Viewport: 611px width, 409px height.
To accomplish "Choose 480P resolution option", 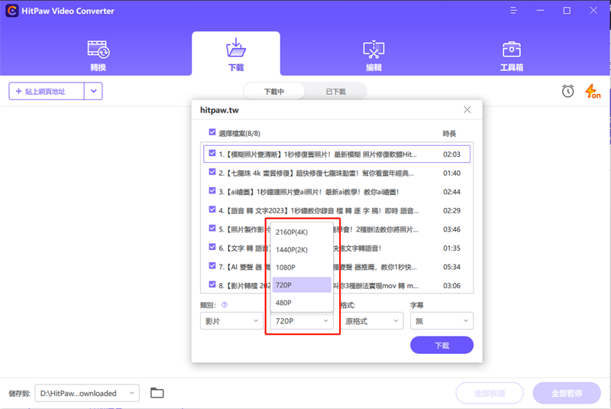I will (302, 303).
